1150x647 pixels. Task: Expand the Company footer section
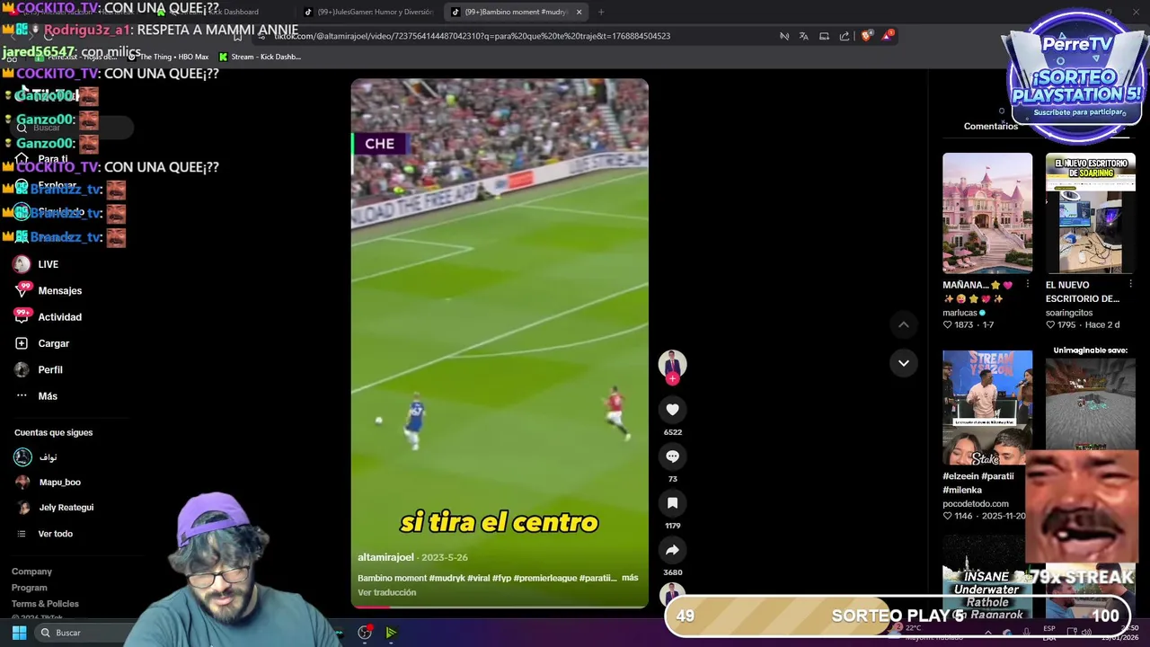(x=31, y=572)
